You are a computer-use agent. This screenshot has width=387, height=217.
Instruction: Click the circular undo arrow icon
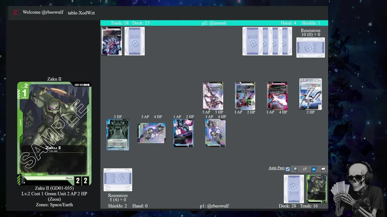click(x=305, y=169)
